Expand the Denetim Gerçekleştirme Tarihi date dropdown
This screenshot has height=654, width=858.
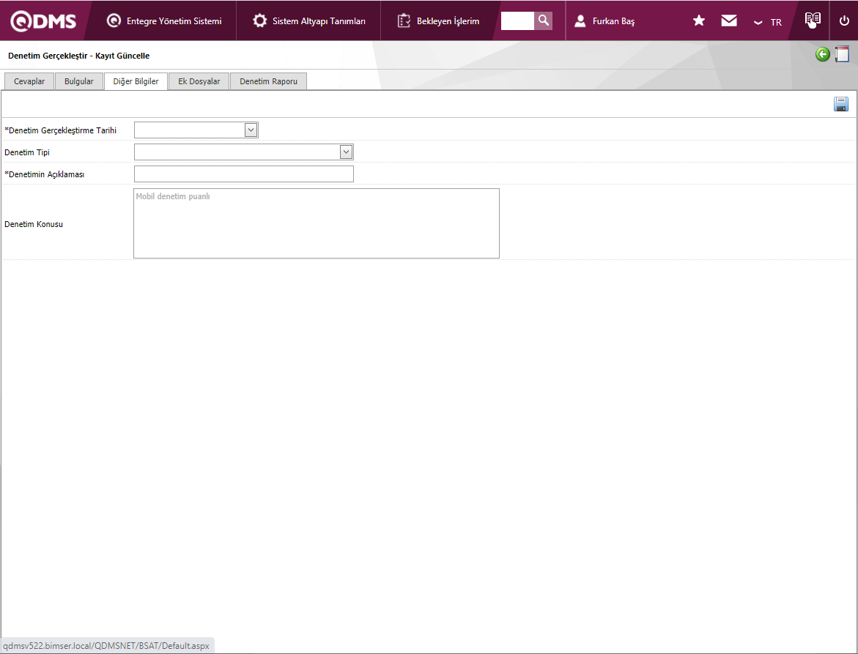(x=251, y=130)
